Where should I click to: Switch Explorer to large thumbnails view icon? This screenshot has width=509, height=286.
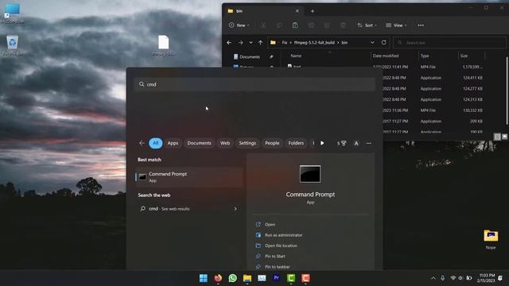tap(505, 137)
